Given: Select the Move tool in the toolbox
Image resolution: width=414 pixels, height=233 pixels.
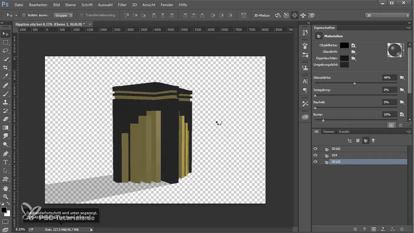Looking at the screenshot, I should (5, 34).
